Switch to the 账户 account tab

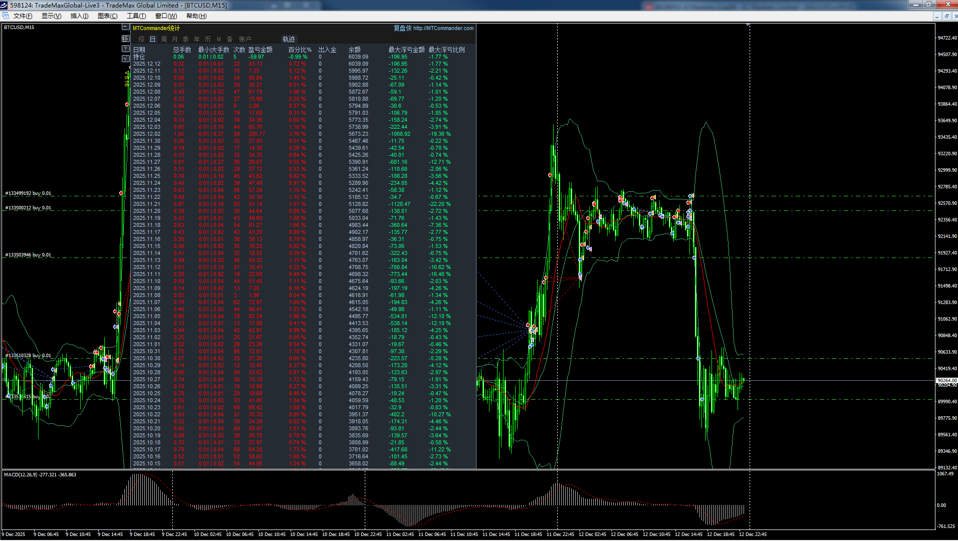[245, 39]
